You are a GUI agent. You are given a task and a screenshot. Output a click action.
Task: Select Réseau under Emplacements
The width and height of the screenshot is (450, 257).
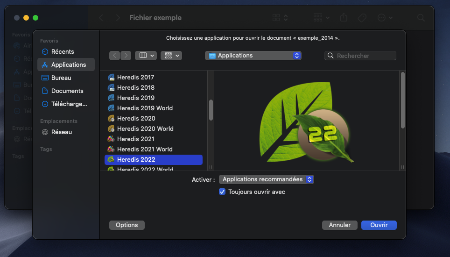click(x=62, y=132)
